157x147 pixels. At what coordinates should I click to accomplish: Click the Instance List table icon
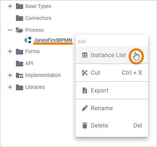point(85,55)
